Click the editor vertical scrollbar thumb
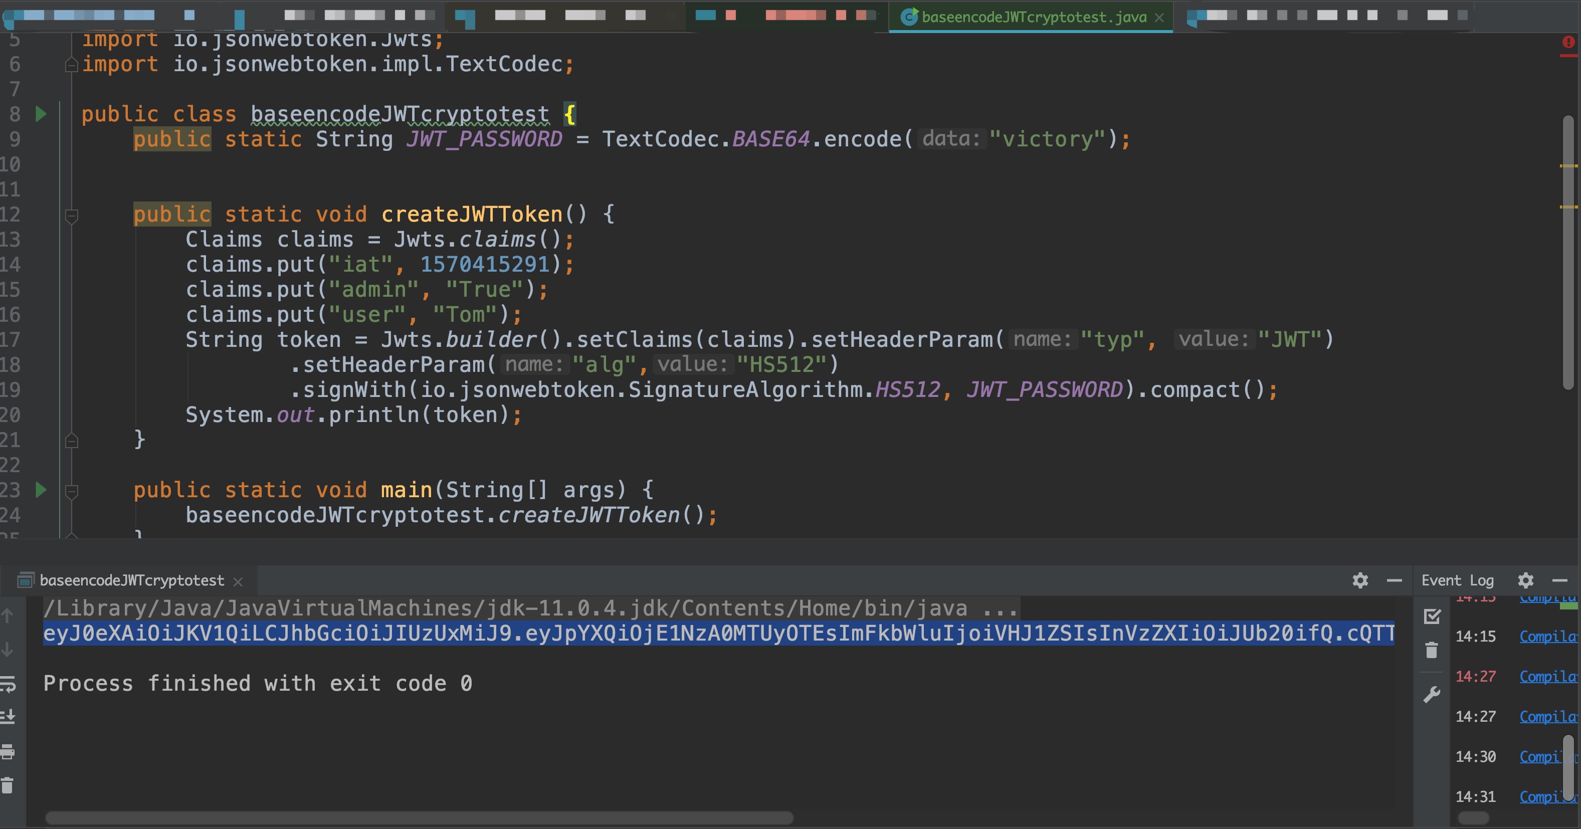This screenshot has width=1581, height=829. click(x=1568, y=252)
